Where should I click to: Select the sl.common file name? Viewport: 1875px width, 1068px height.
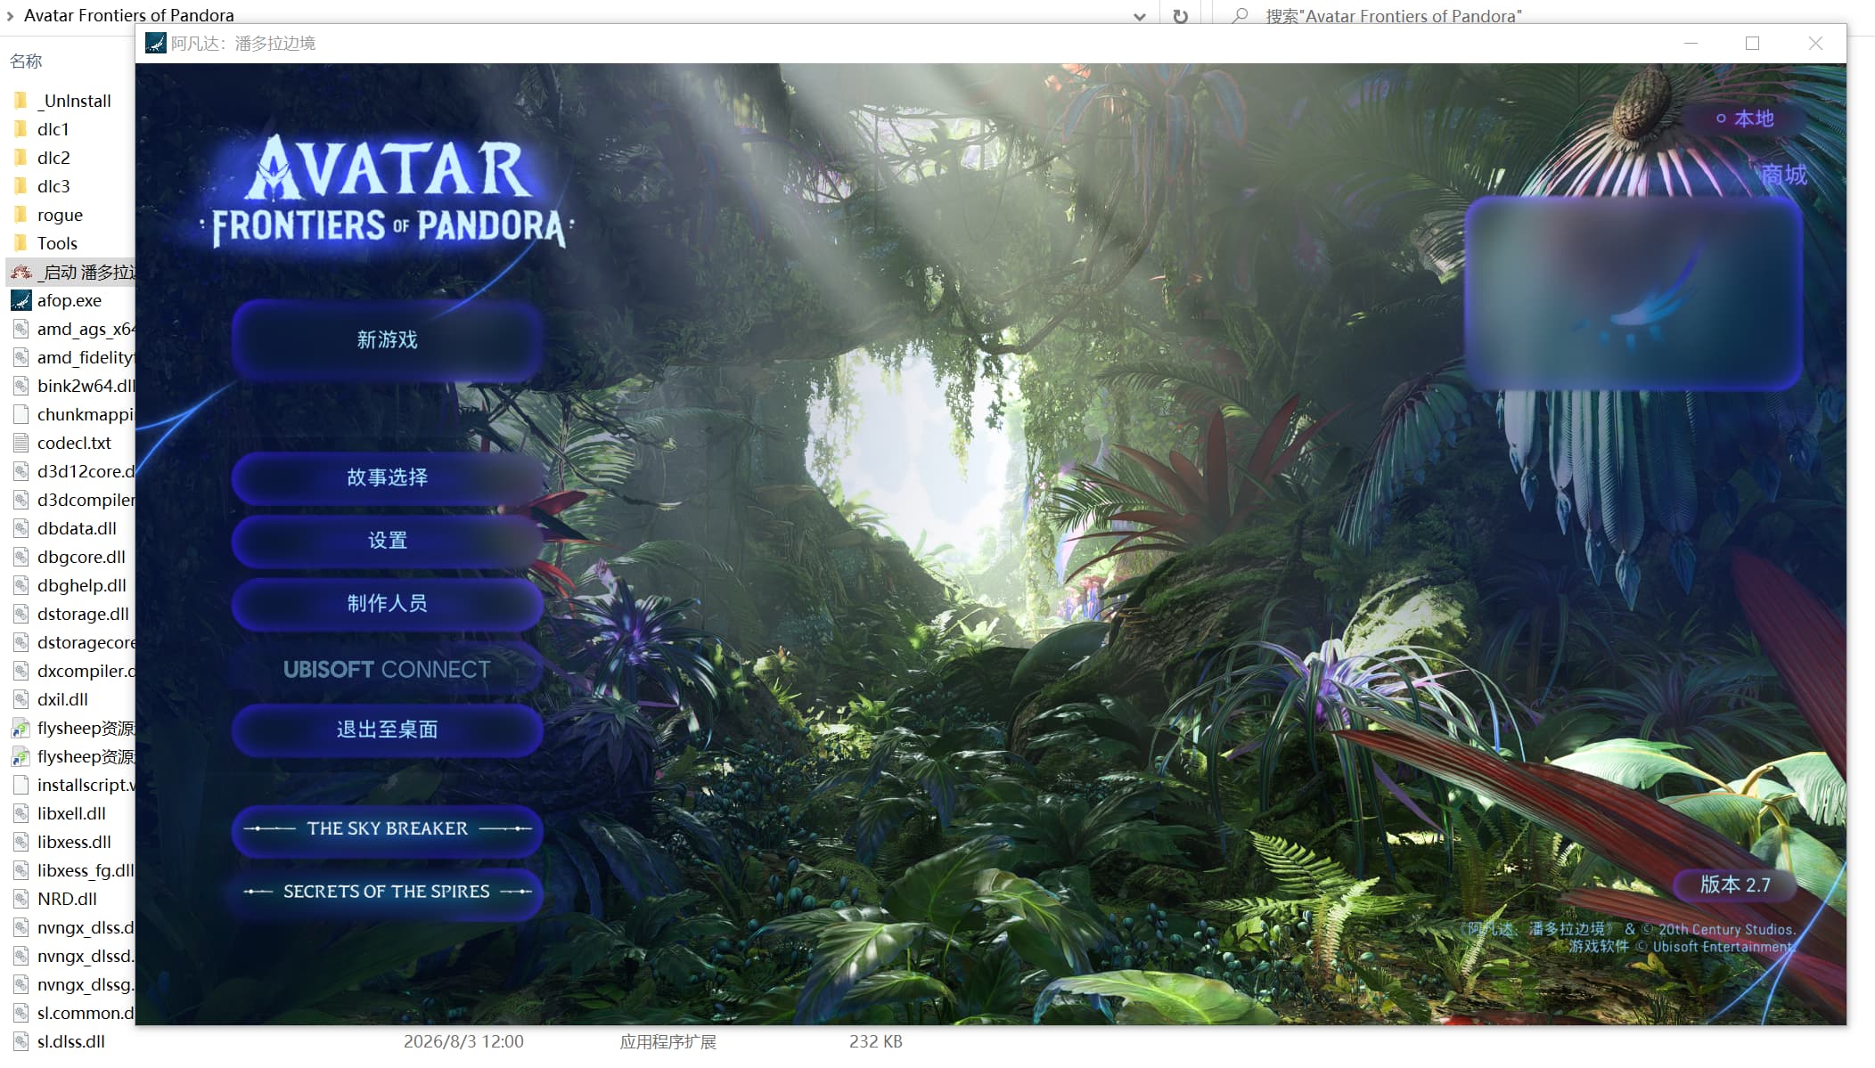(x=86, y=1013)
